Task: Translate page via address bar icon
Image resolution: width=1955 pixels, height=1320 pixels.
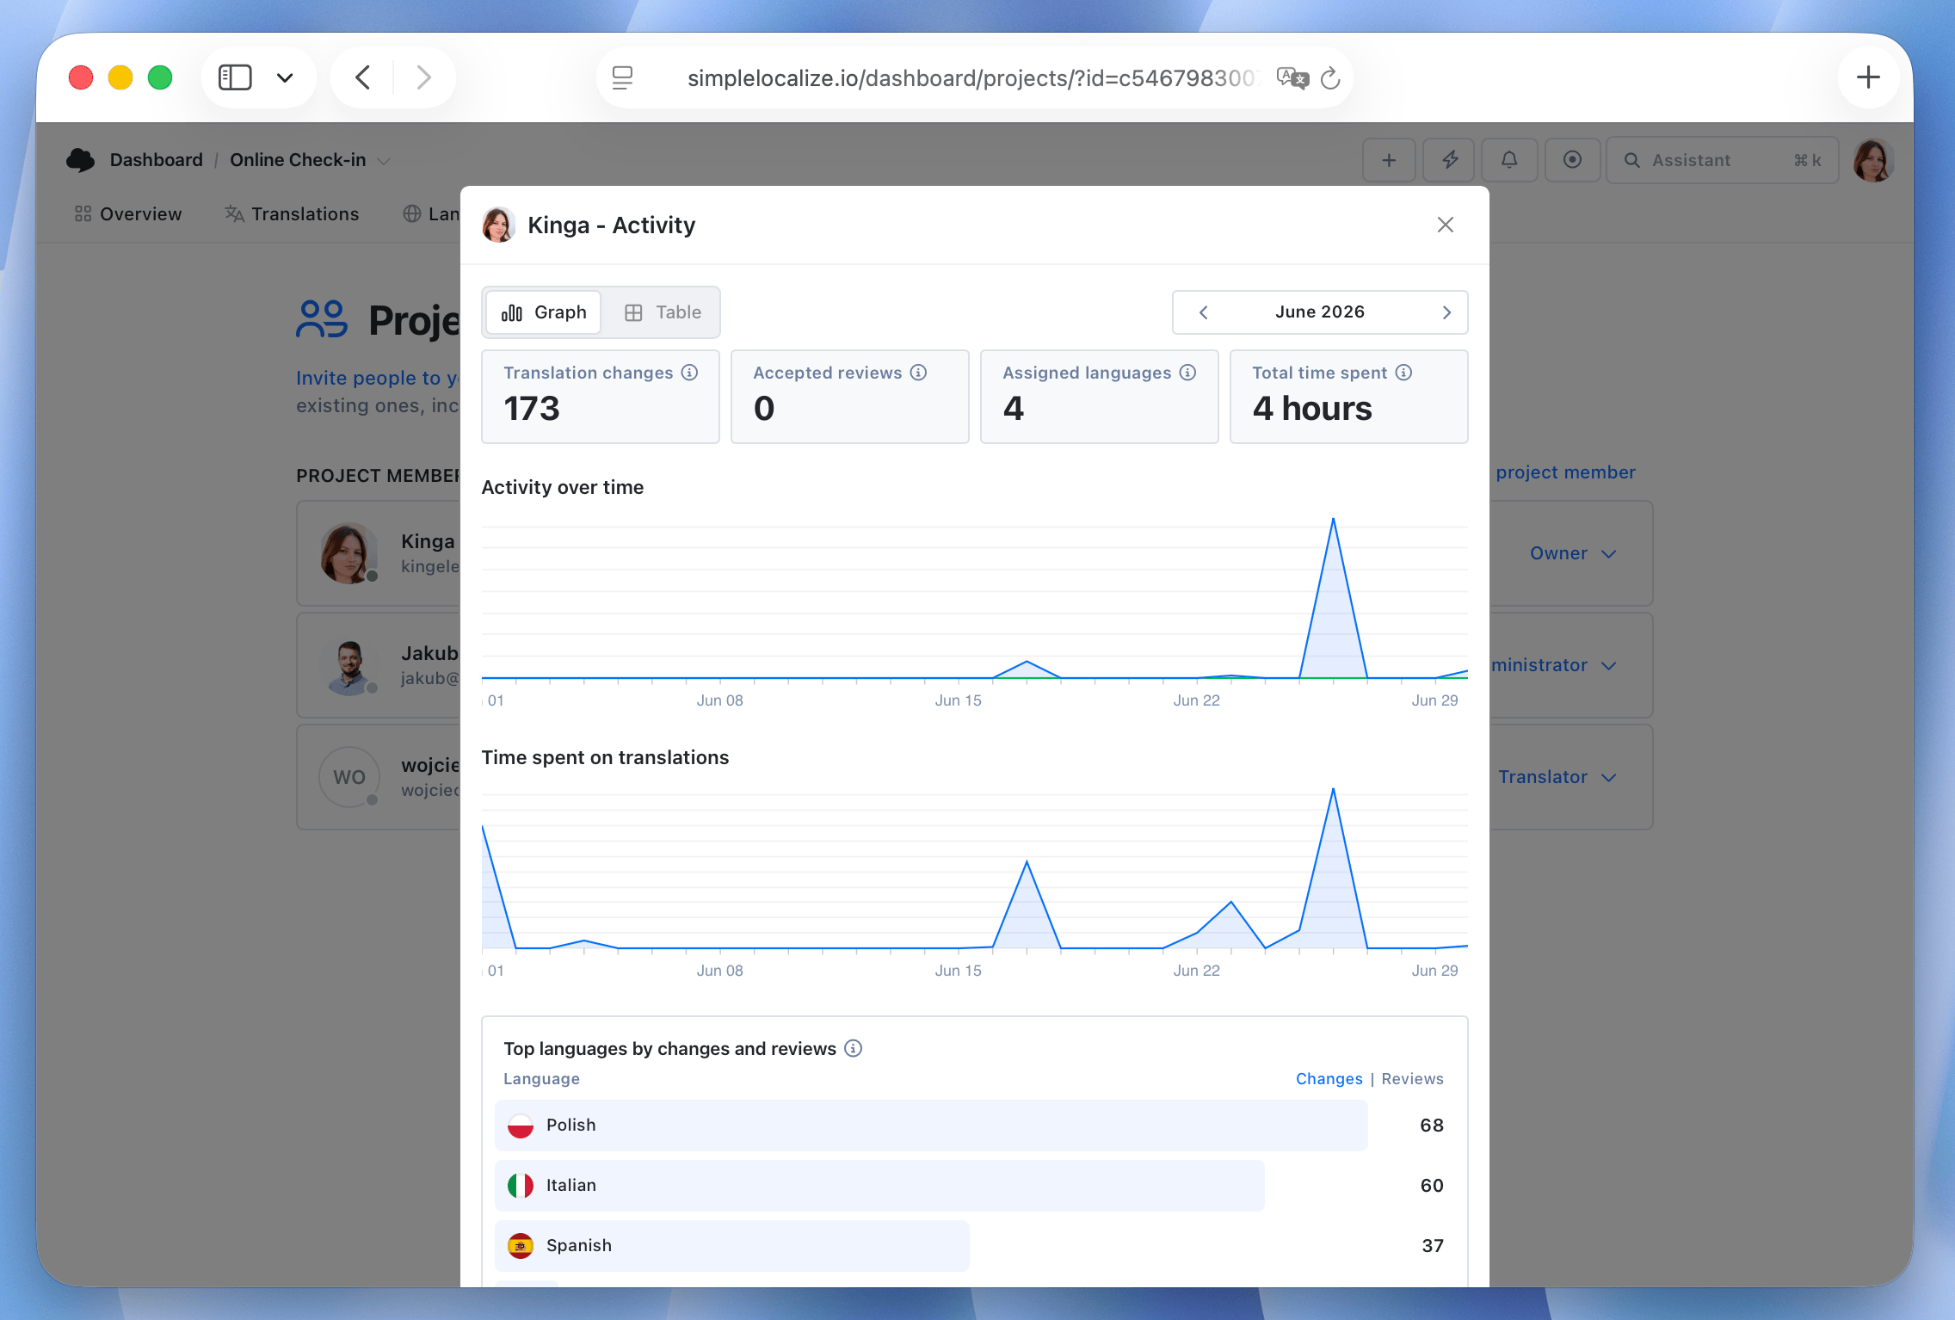Action: [x=1292, y=78]
